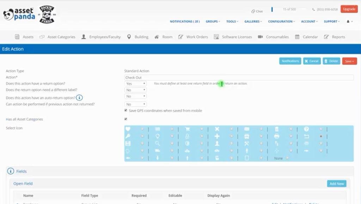Click the Reports pencil icon
The height and width of the screenshot is (204, 361).
(x=326, y=37)
